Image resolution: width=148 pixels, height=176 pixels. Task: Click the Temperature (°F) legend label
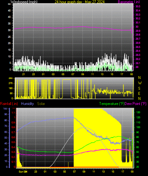point(112,104)
